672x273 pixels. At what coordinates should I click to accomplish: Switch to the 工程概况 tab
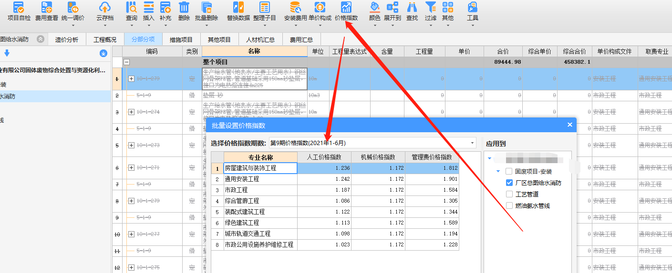(x=105, y=39)
